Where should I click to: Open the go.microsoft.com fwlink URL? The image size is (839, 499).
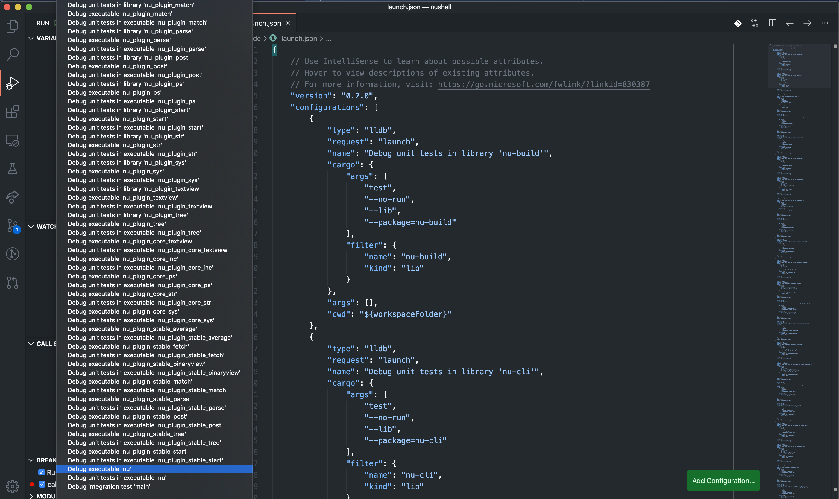(x=543, y=84)
